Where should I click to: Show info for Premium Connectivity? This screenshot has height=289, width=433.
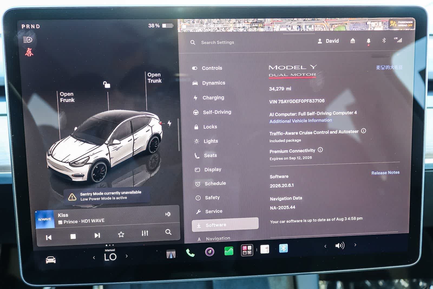pos(320,150)
